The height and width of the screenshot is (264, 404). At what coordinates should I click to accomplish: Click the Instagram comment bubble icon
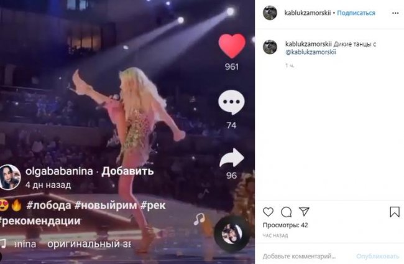point(287,212)
